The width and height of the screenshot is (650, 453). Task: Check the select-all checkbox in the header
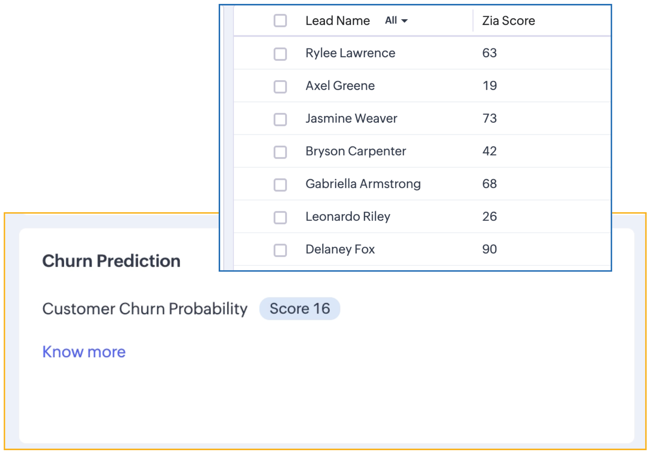point(280,21)
